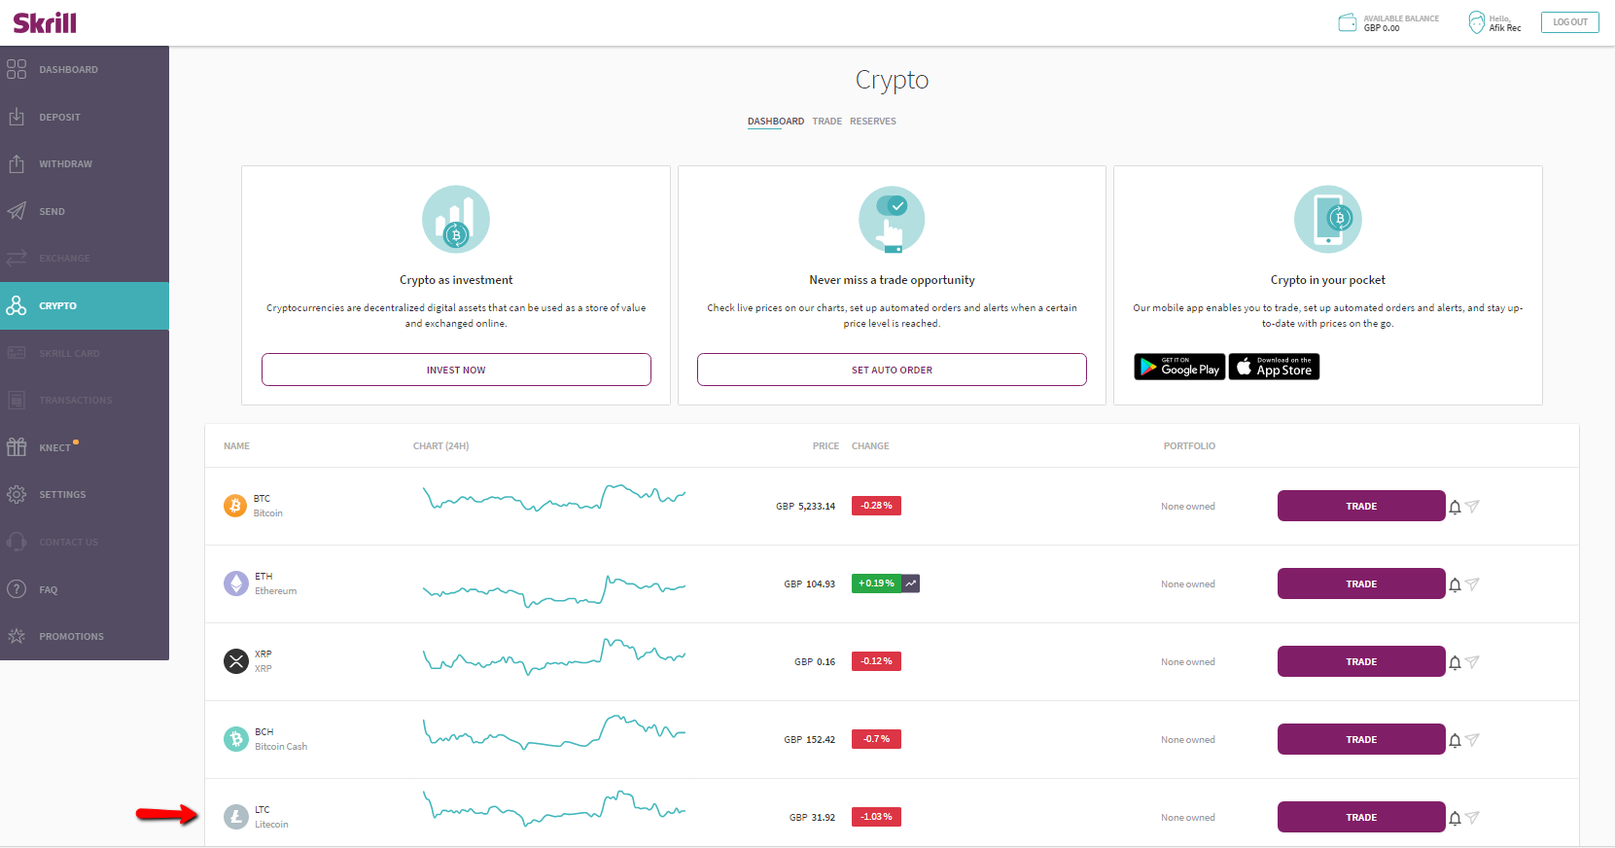Viewport: 1615px width, 848px height.
Task: Click the Litecoin 24H price chart
Action: 554,808
